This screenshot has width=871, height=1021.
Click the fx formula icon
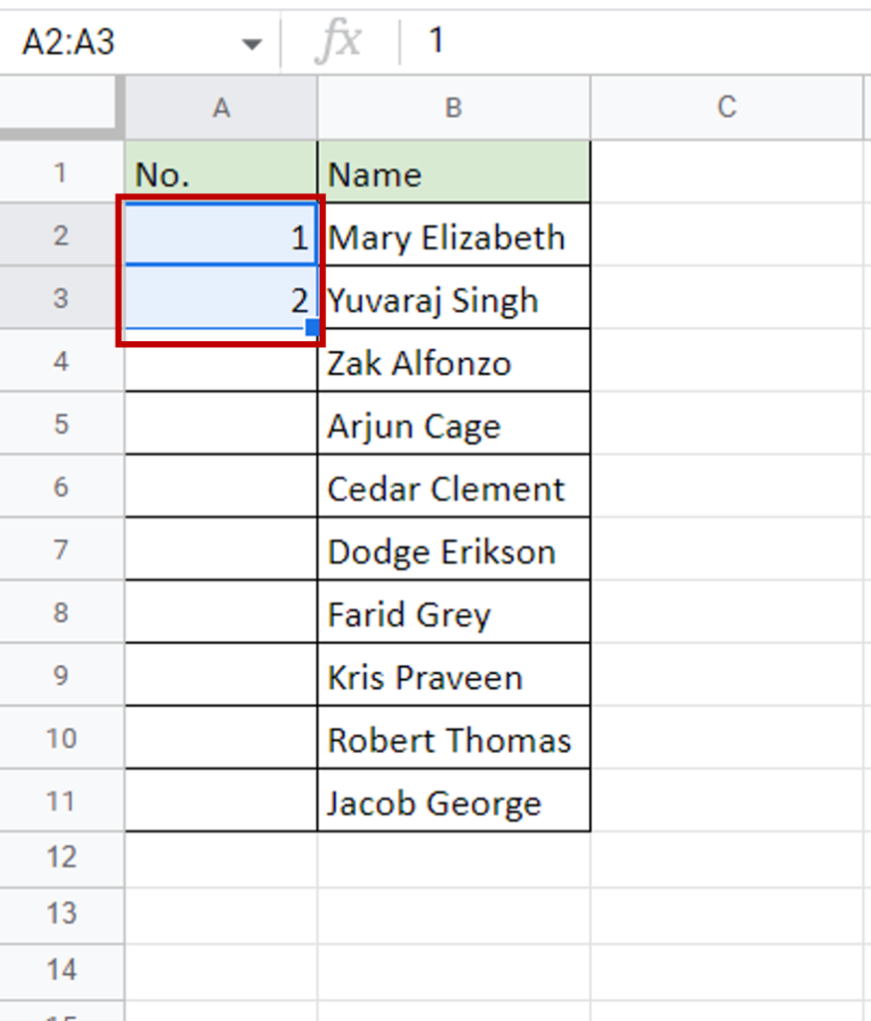click(339, 41)
